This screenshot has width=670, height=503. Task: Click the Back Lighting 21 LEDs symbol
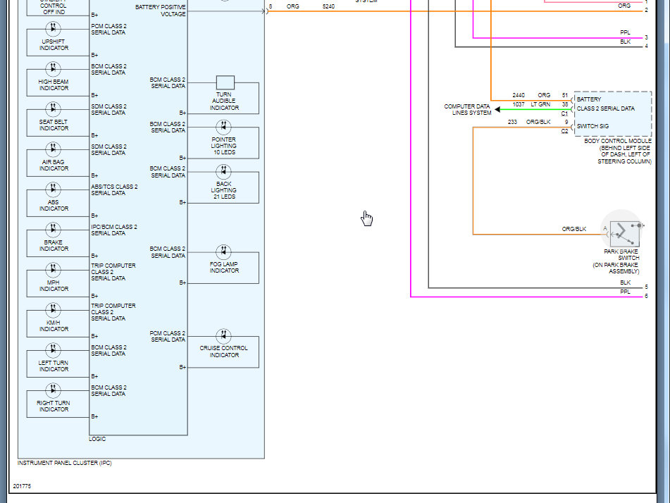224,171
